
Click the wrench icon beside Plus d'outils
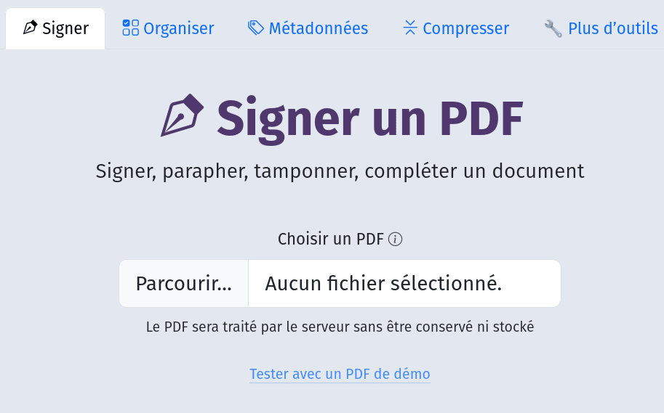click(x=553, y=28)
